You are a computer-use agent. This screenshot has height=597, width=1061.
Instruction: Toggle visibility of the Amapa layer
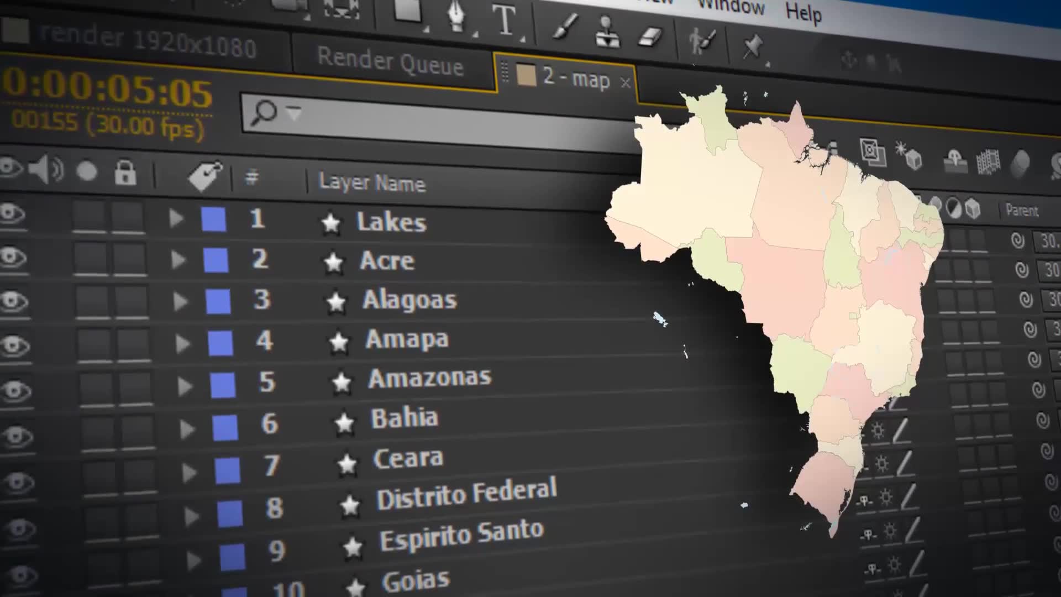[x=15, y=346]
